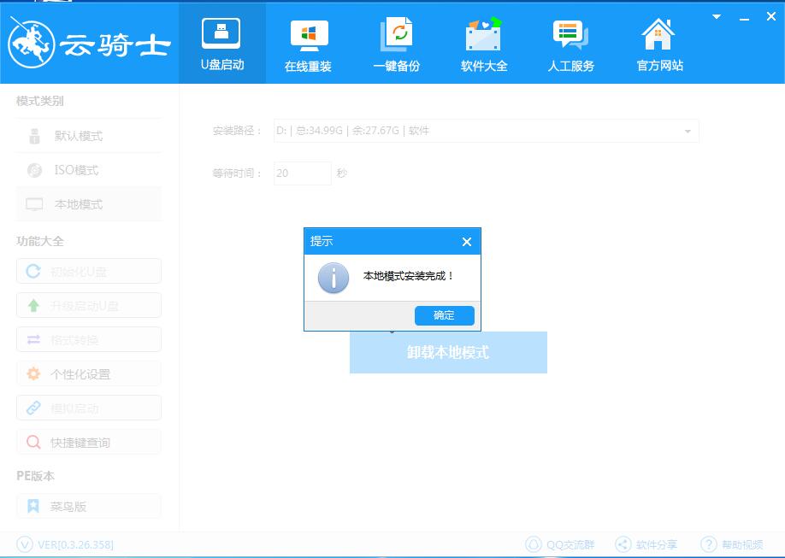Open the 软件分享 link
The width and height of the screenshot is (785, 558).
coord(657,544)
